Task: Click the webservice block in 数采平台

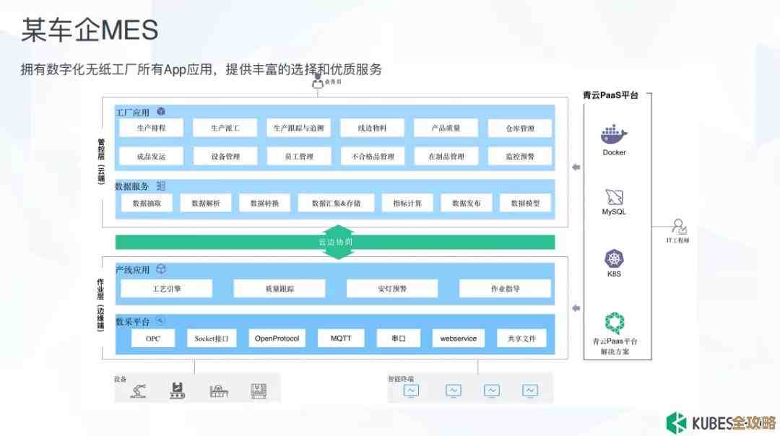Action: point(458,337)
